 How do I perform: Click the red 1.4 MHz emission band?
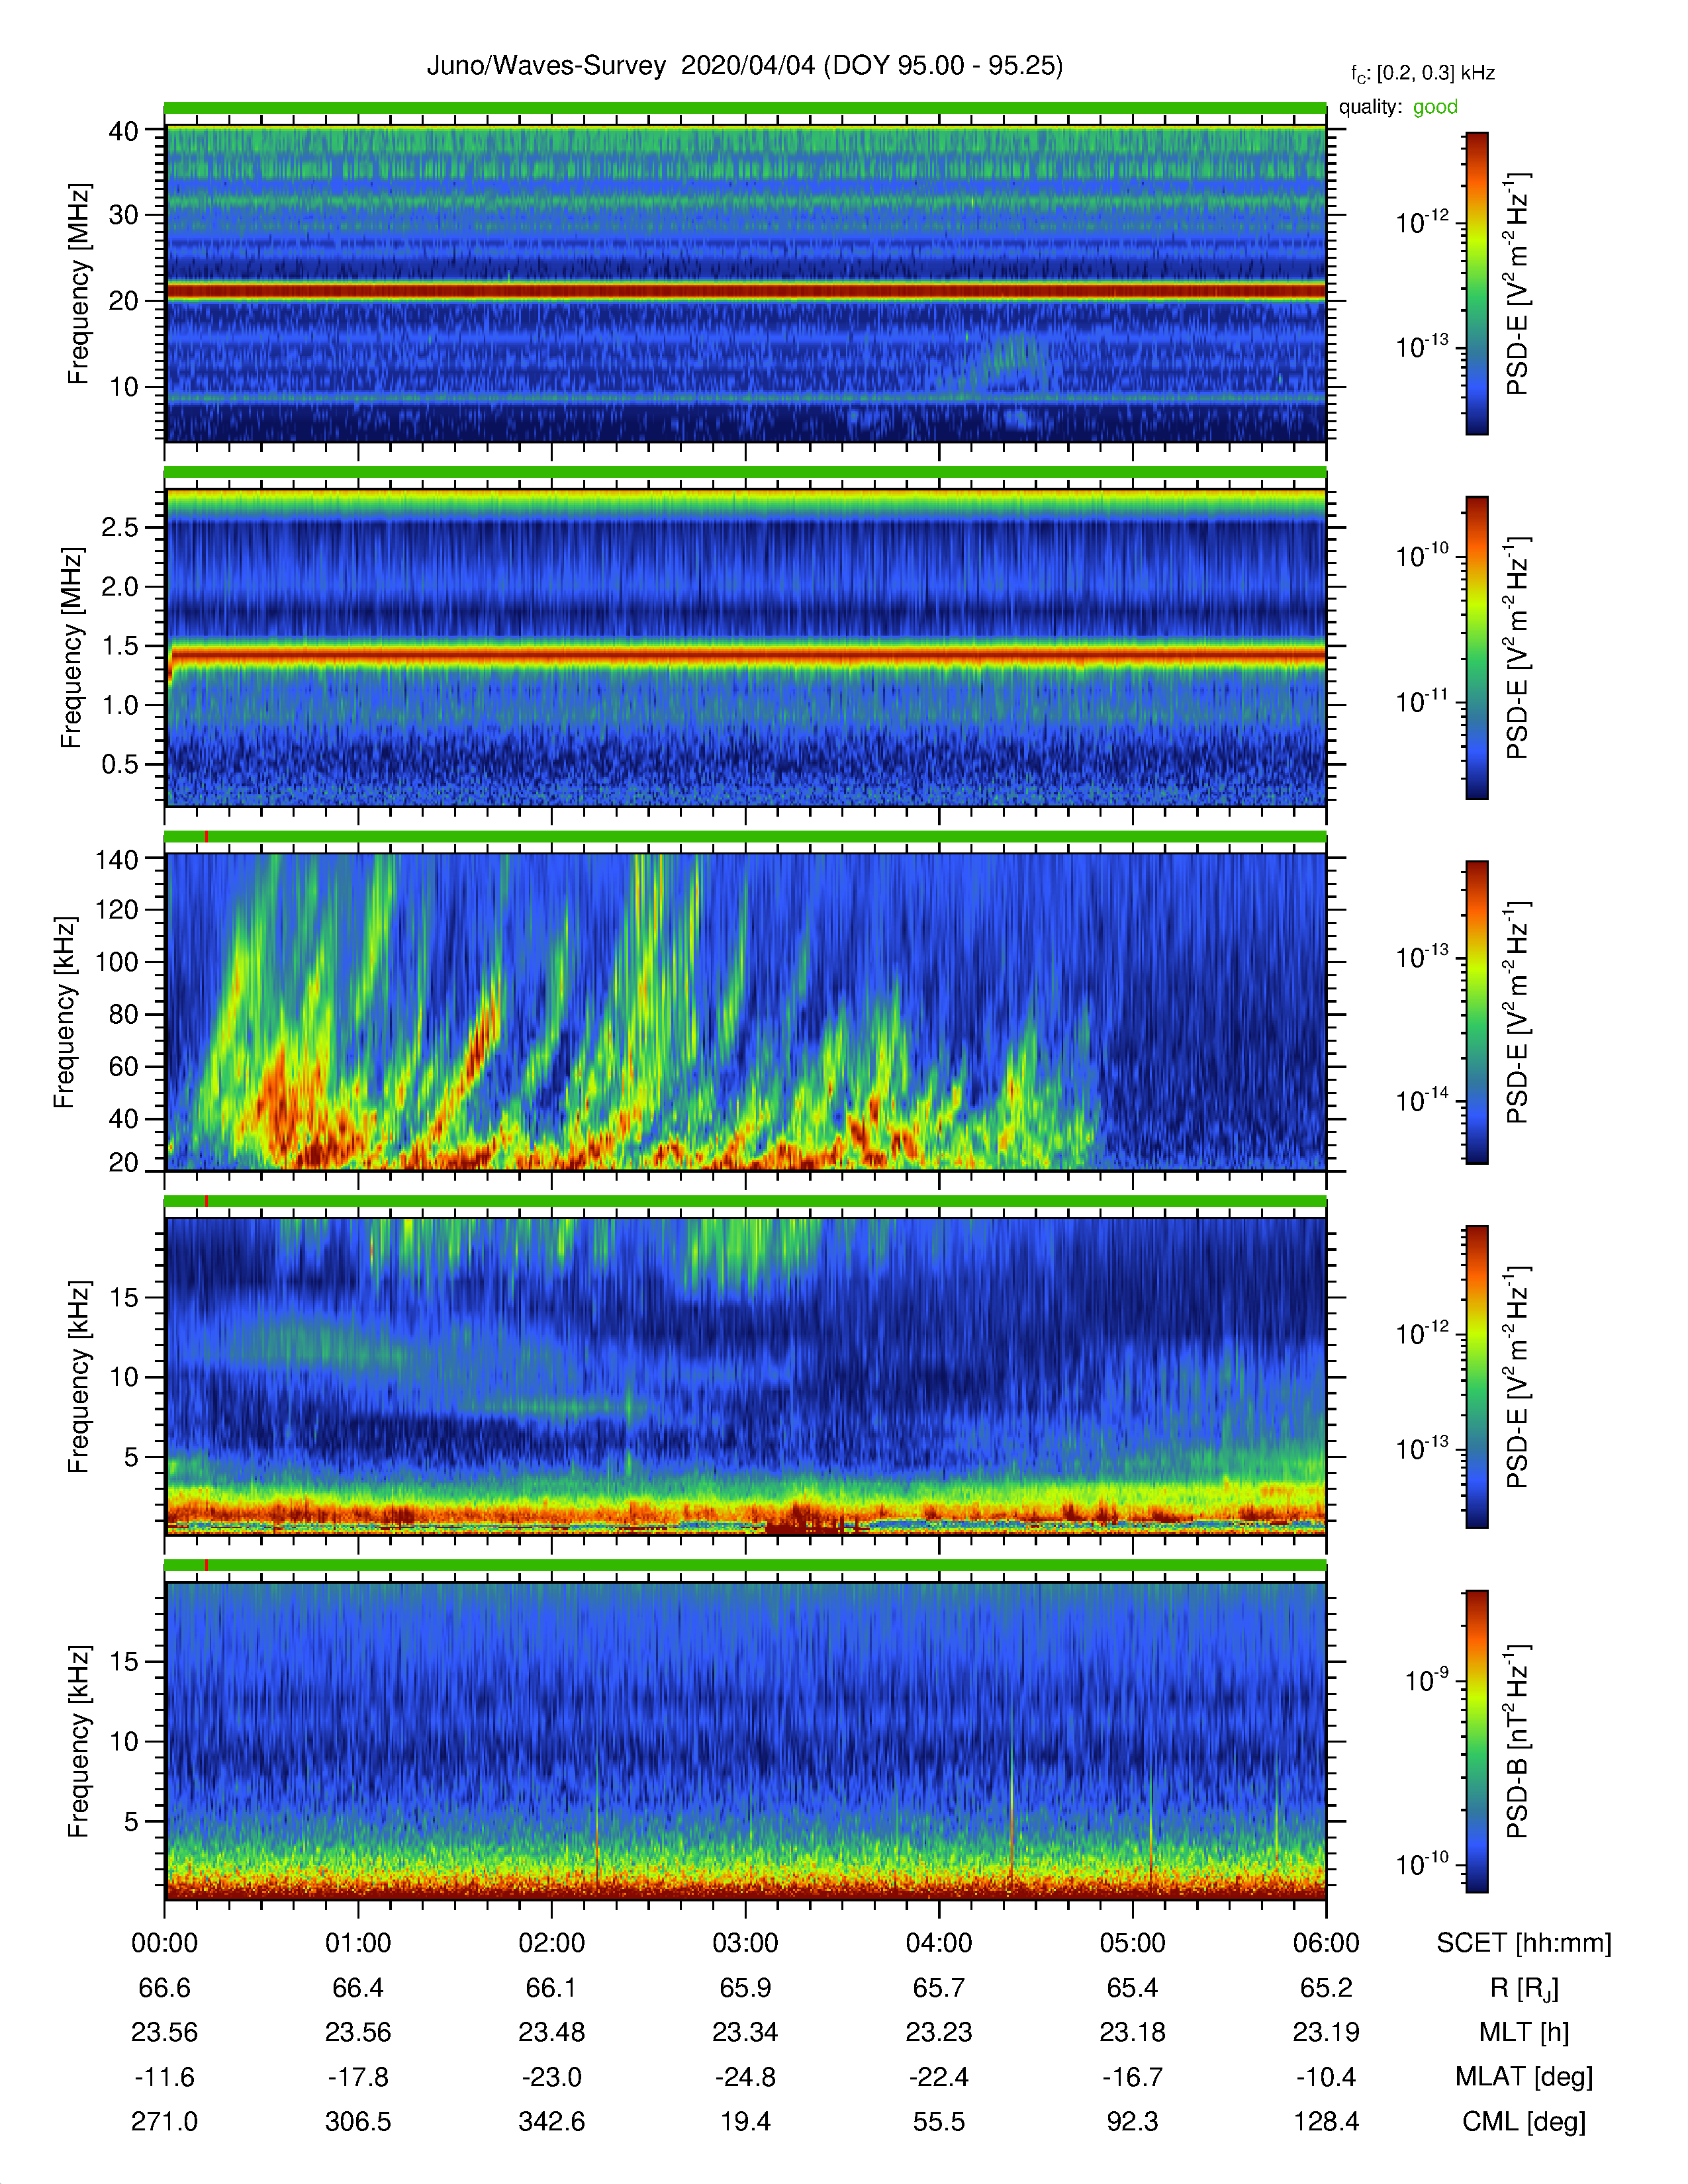click(x=745, y=655)
